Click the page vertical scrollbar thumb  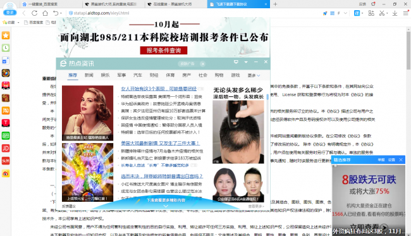(408, 50)
